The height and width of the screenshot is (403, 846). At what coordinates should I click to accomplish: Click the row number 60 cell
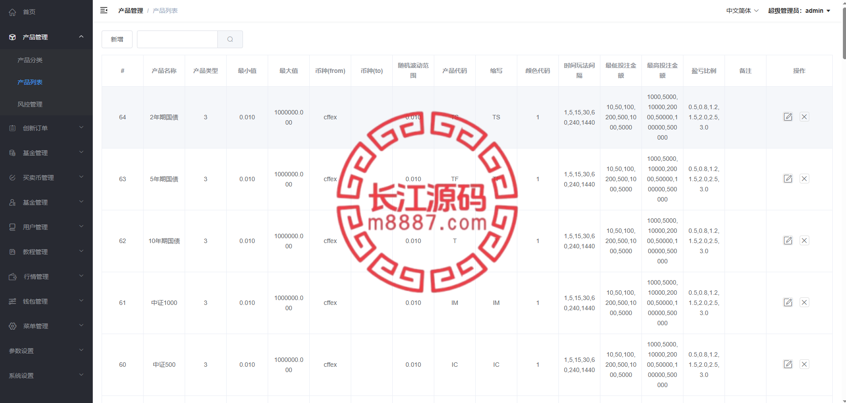122,365
